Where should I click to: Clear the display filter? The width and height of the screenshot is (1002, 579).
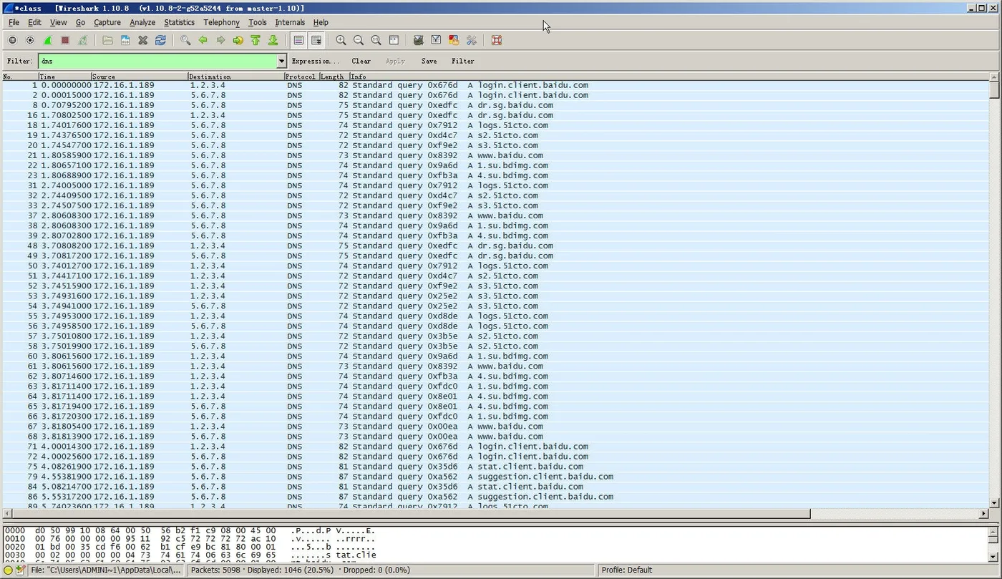tap(361, 62)
